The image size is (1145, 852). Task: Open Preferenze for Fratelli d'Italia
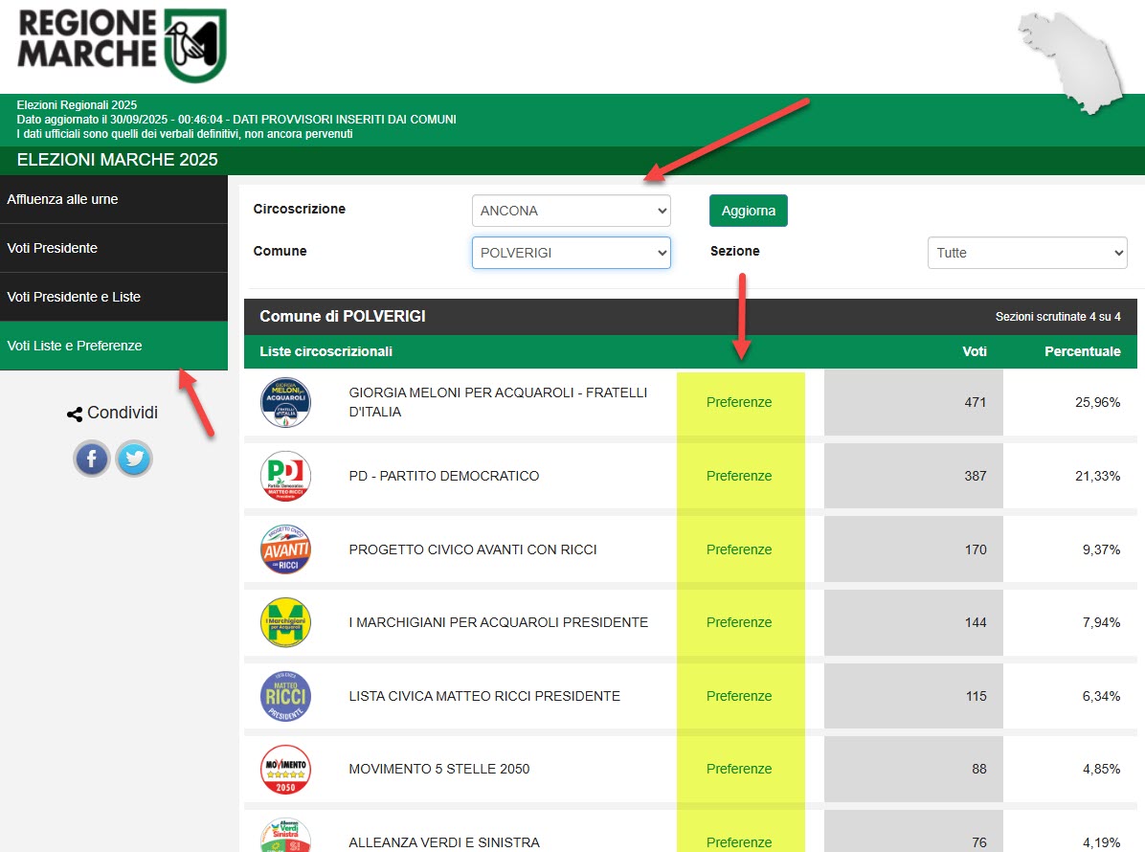739,402
